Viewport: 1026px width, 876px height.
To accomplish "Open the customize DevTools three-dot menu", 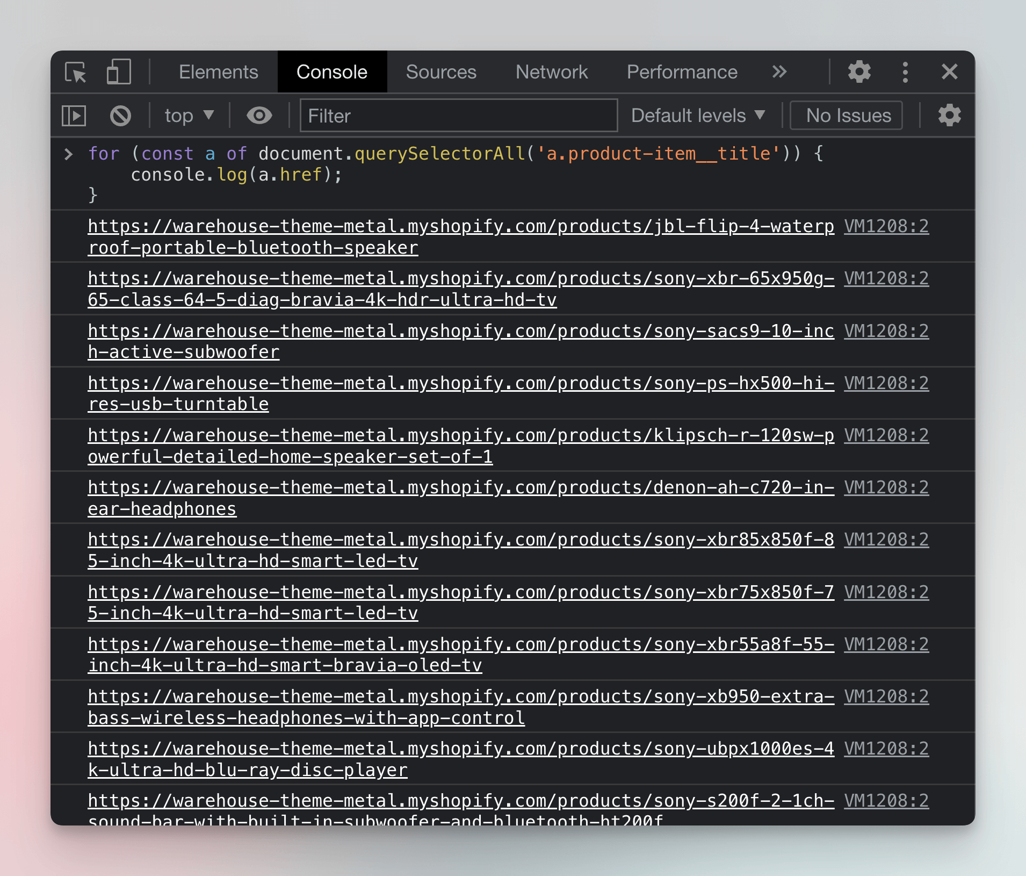I will point(904,71).
